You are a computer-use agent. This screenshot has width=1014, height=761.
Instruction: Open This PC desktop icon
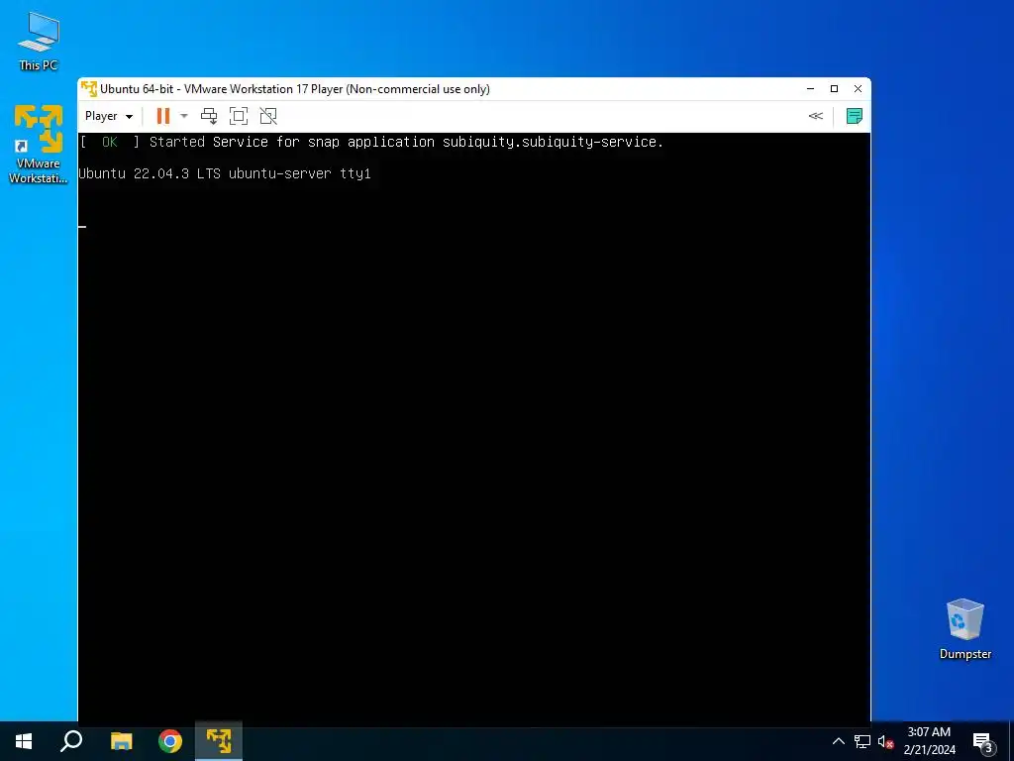[39, 42]
